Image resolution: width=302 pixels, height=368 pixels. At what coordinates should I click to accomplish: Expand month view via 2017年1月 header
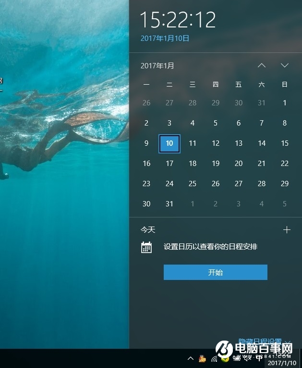157,66
